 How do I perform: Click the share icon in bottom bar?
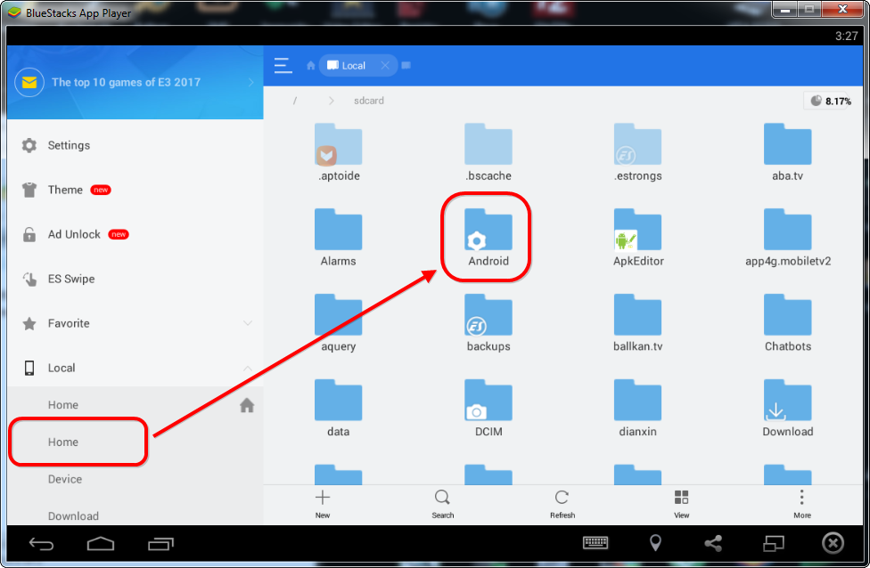pyautogui.click(x=713, y=543)
